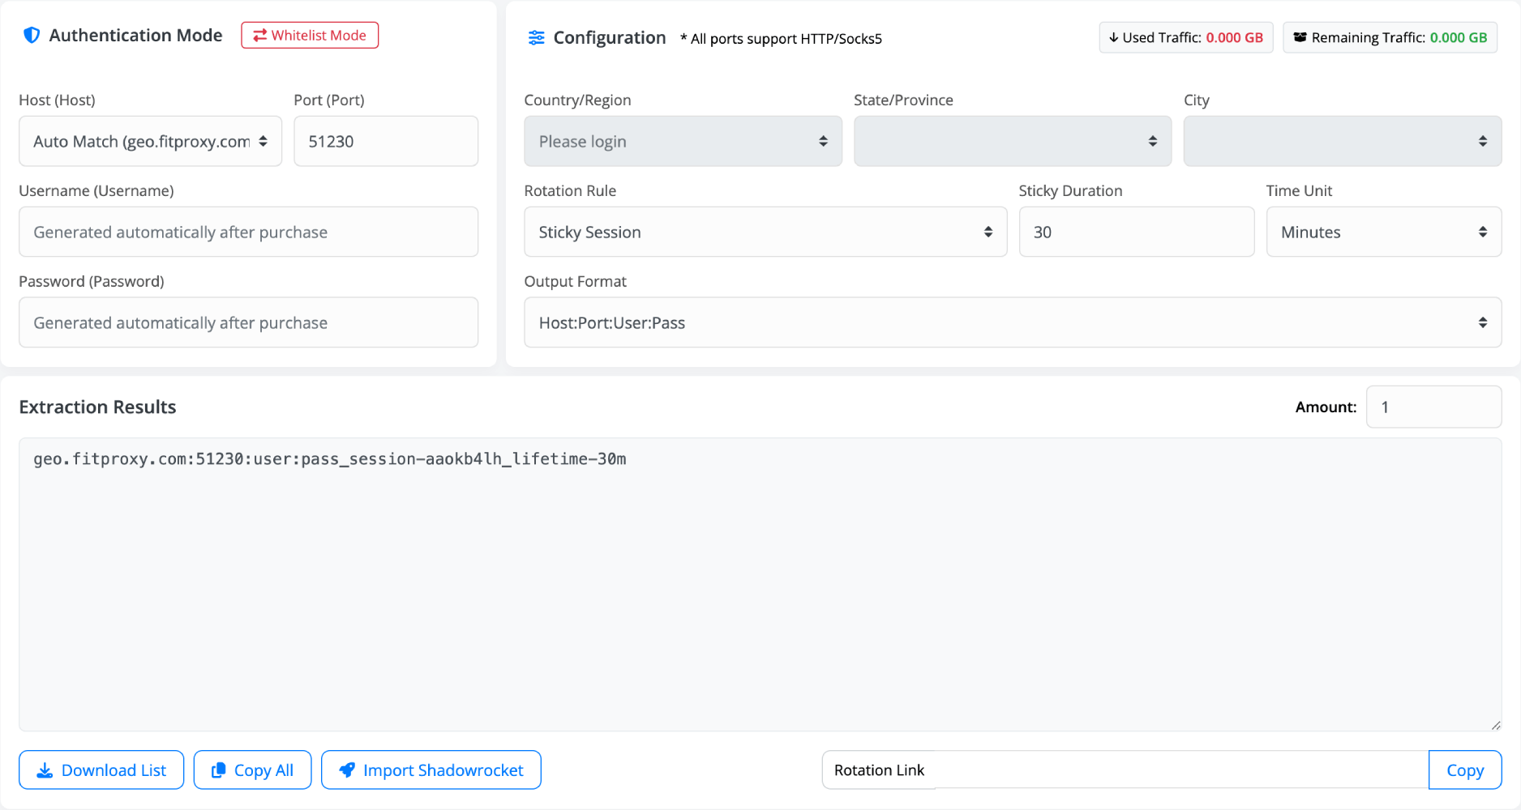Click the copy icon on Copy All button
The width and height of the screenshot is (1521, 810).
218,769
